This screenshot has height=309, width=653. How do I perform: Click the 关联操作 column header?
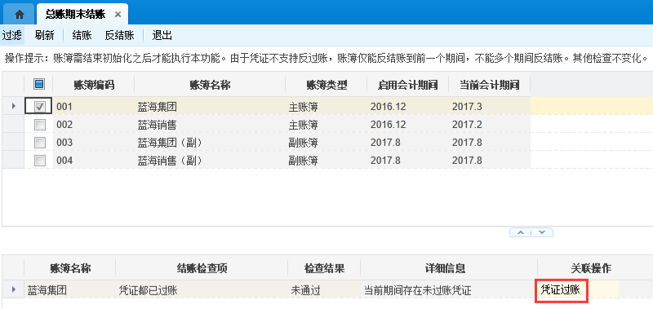(x=590, y=268)
